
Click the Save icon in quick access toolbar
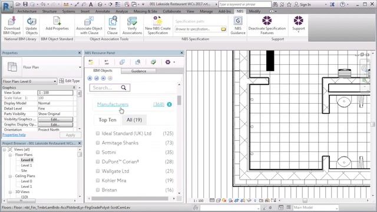click(x=25, y=4)
